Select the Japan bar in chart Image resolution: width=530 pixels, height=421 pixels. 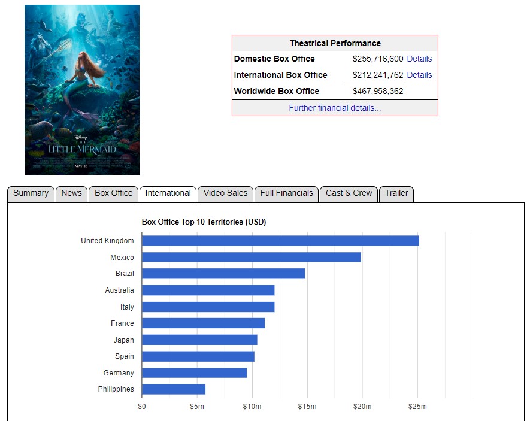pos(199,340)
